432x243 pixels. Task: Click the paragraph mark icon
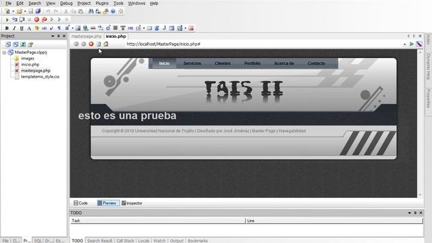pos(59,28)
